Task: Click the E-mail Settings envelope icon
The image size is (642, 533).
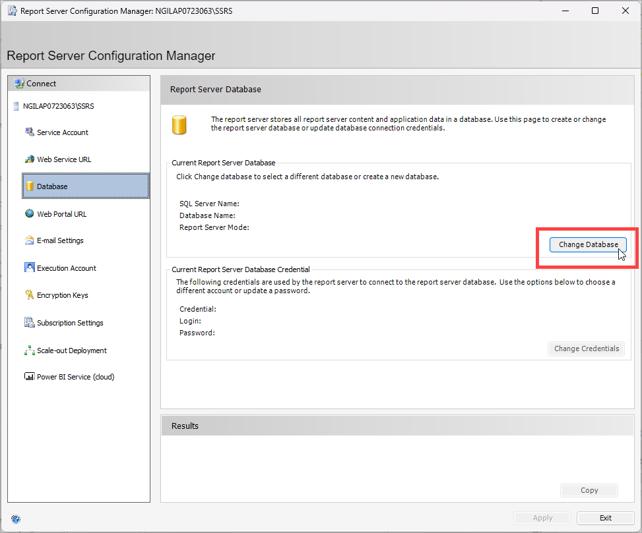Action: [x=30, y=240]
